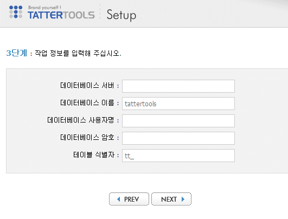Focus the 데이터베이스 서버 input field
Image resolution: width=288 pixels, height=219 pixels.
tap(178, 86)
